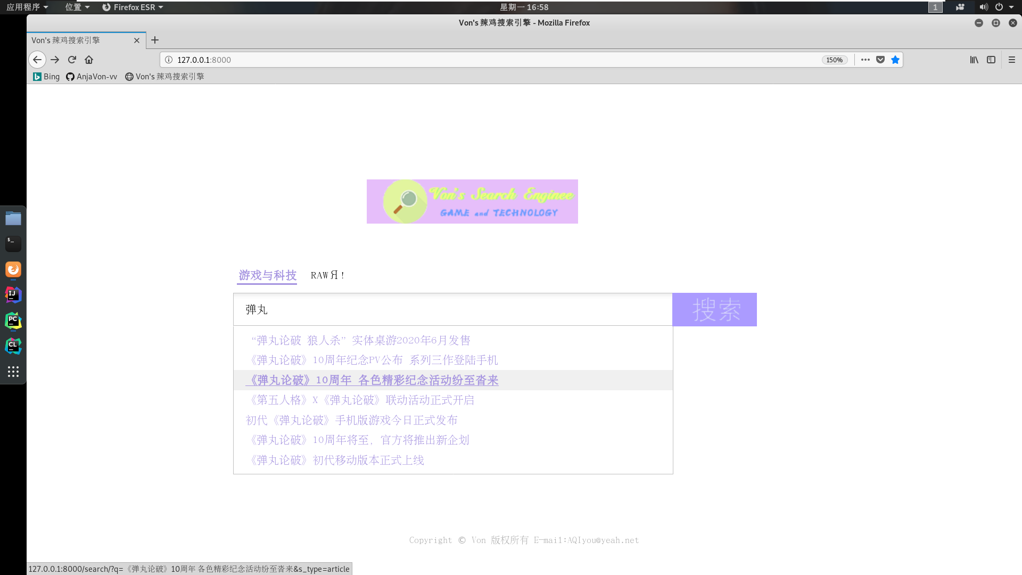Open the Firefox home page
Image resolution: width=1022 pixels, height=575 pixels.
coord(88,60)
